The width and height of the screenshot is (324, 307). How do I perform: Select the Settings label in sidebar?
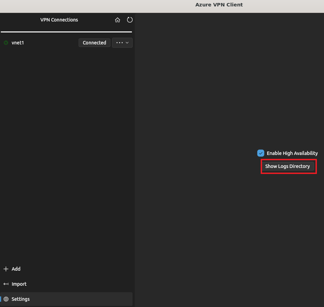tap(21, 299)
